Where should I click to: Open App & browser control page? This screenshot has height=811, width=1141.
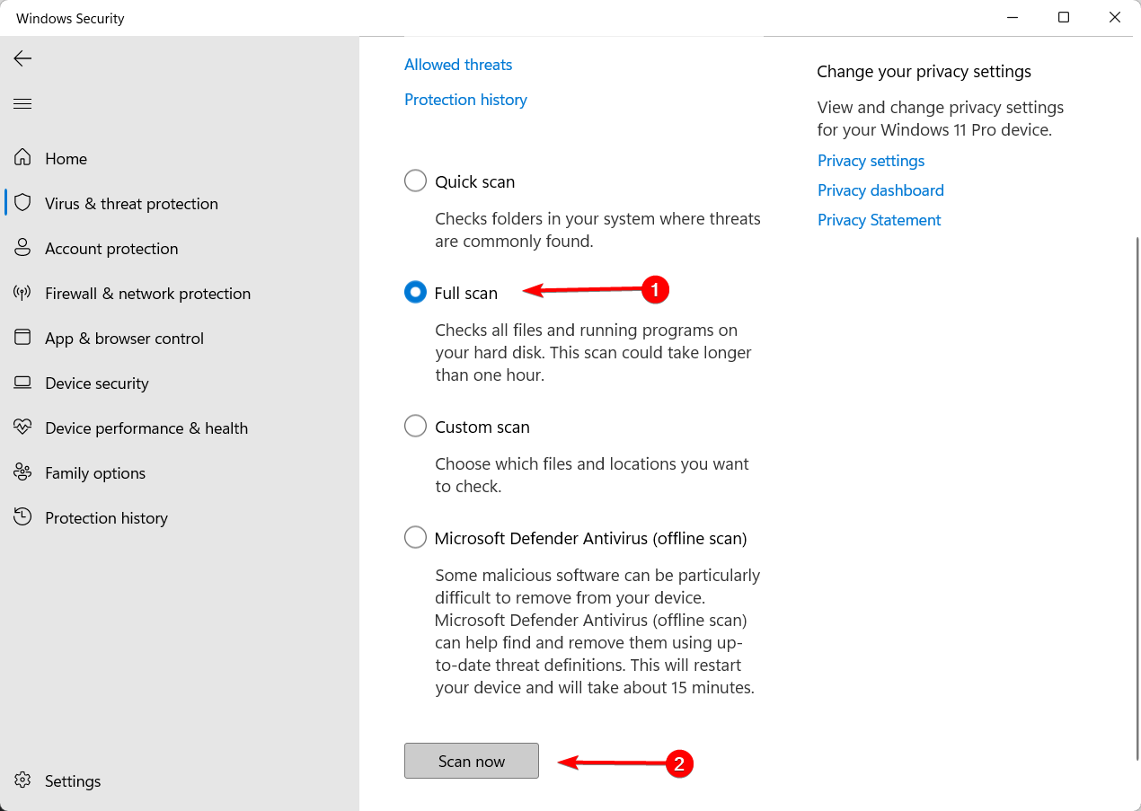coord(180,338)
